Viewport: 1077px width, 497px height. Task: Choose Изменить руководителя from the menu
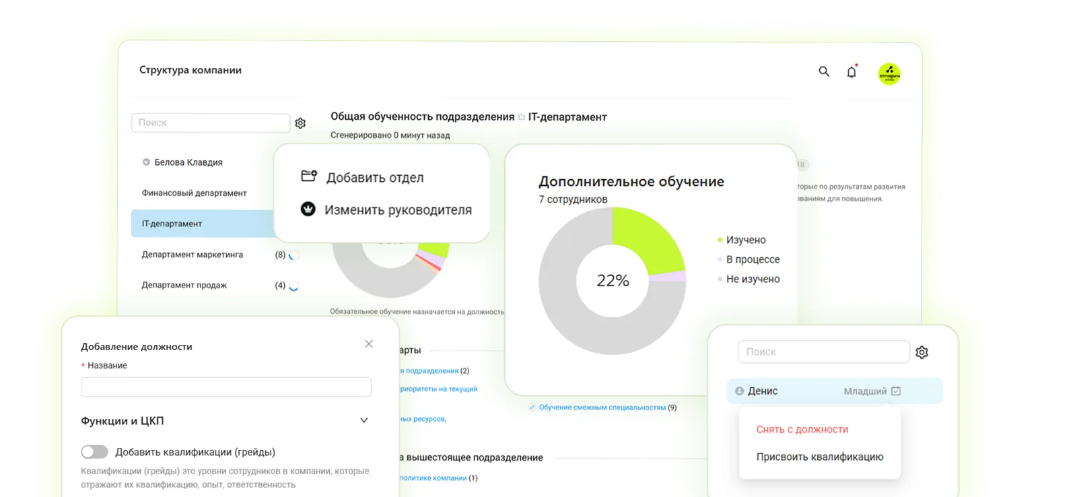tap(398, 210)
